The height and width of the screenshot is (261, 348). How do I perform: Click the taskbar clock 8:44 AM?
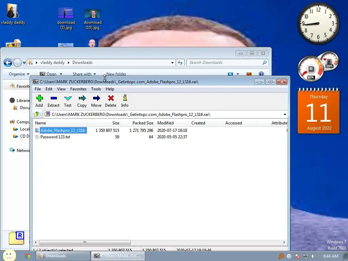(x=330, y=256)
